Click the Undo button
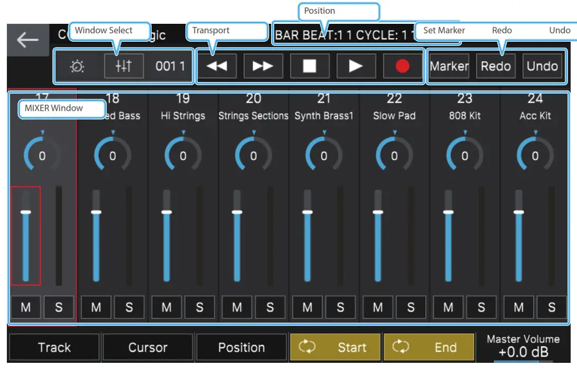Image resolution: width=577 pixels, height=375 pixels. (543, 66)
